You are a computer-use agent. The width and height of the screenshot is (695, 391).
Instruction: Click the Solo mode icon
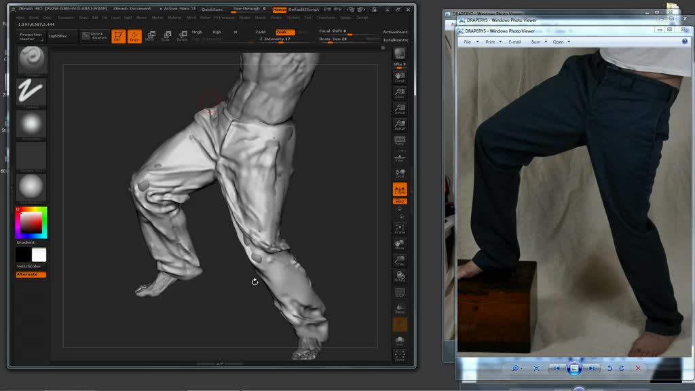(400, 341)
